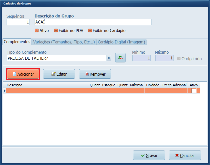210x165 pixels.
Task: Click the new document icon on Adicionar button
Action: click(x=15, y=74)
